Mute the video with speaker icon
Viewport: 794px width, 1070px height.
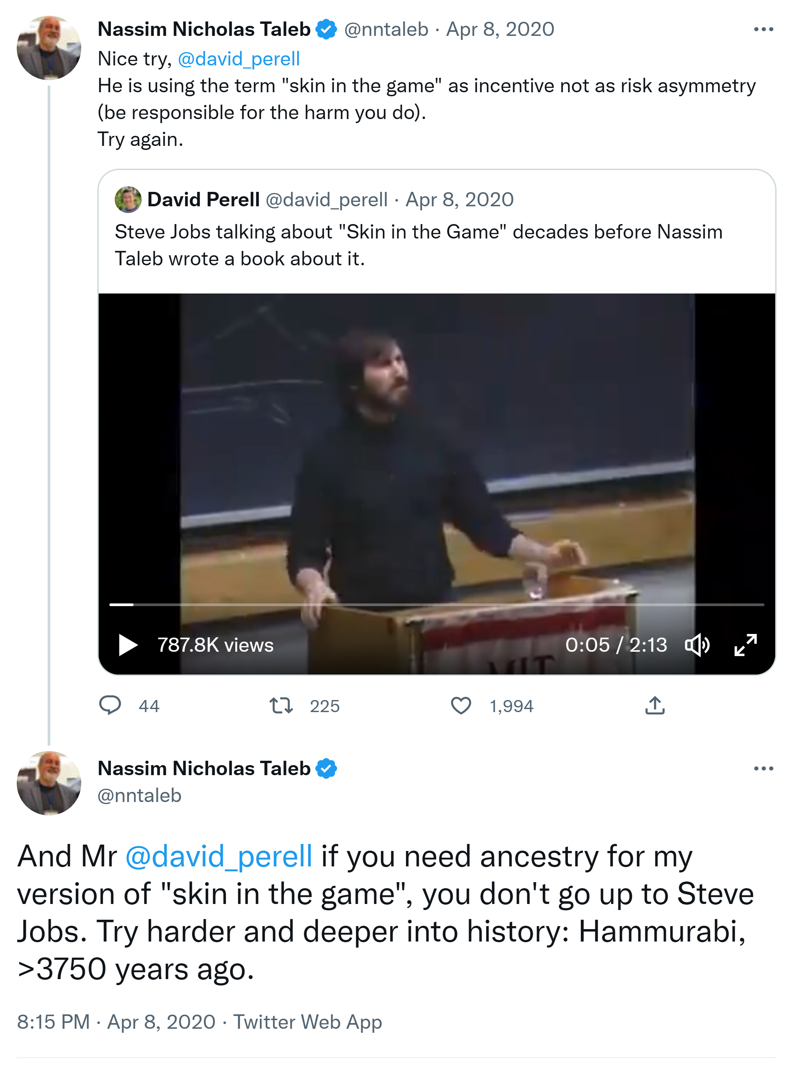point(697,644)
